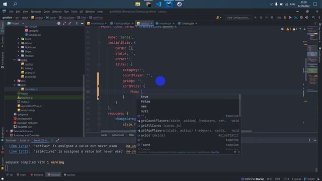Expand the NotFound folder
The image size is (322, 181).
pos(18,47)
